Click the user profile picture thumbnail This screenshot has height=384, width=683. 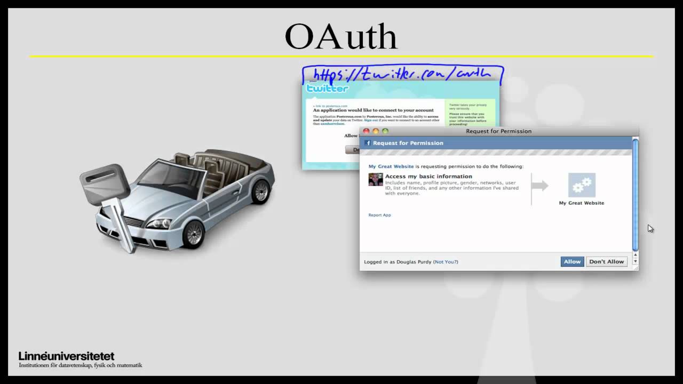coord(376,179)
